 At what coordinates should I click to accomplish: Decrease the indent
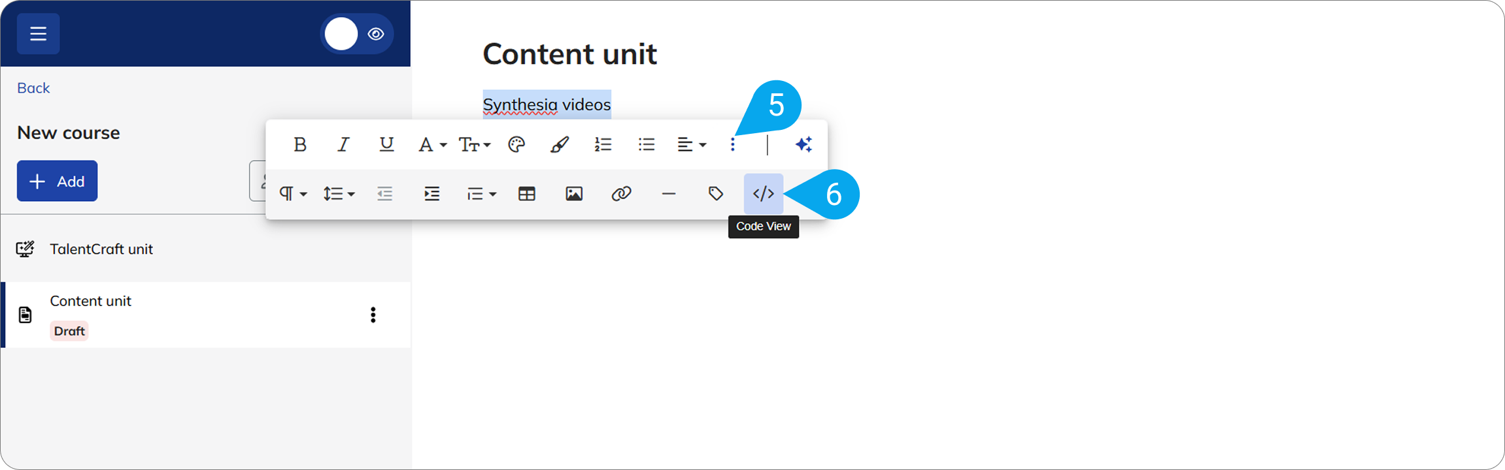point(385,194)
